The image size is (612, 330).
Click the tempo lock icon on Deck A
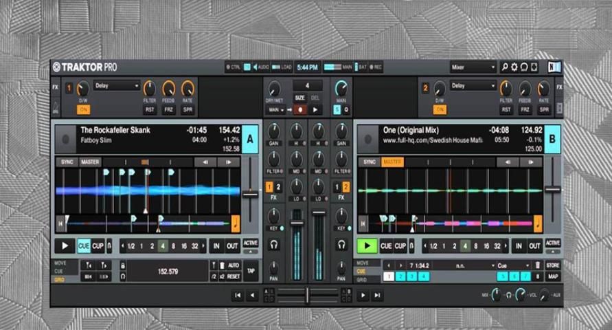click(x=123, y=265)
